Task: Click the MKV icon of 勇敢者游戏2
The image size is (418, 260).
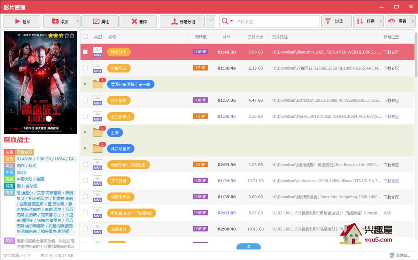Action: 98,213
